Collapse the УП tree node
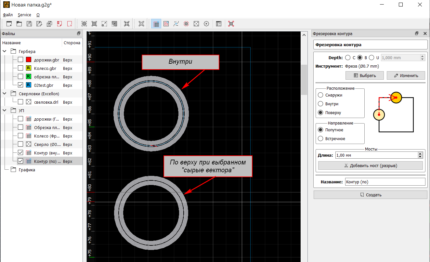Image resolution: width=430 pixels, height=262 pixels. pos(5,111)
